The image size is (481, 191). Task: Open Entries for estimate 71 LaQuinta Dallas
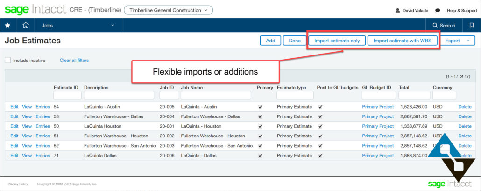(x=42, y=156)
